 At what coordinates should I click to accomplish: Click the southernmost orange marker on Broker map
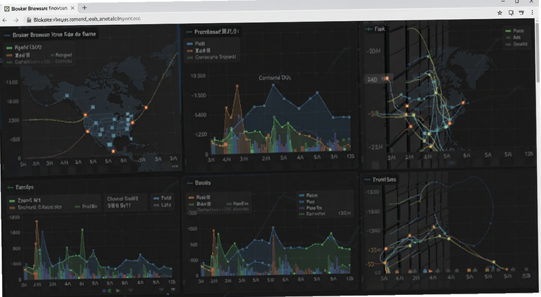(113, 151)
